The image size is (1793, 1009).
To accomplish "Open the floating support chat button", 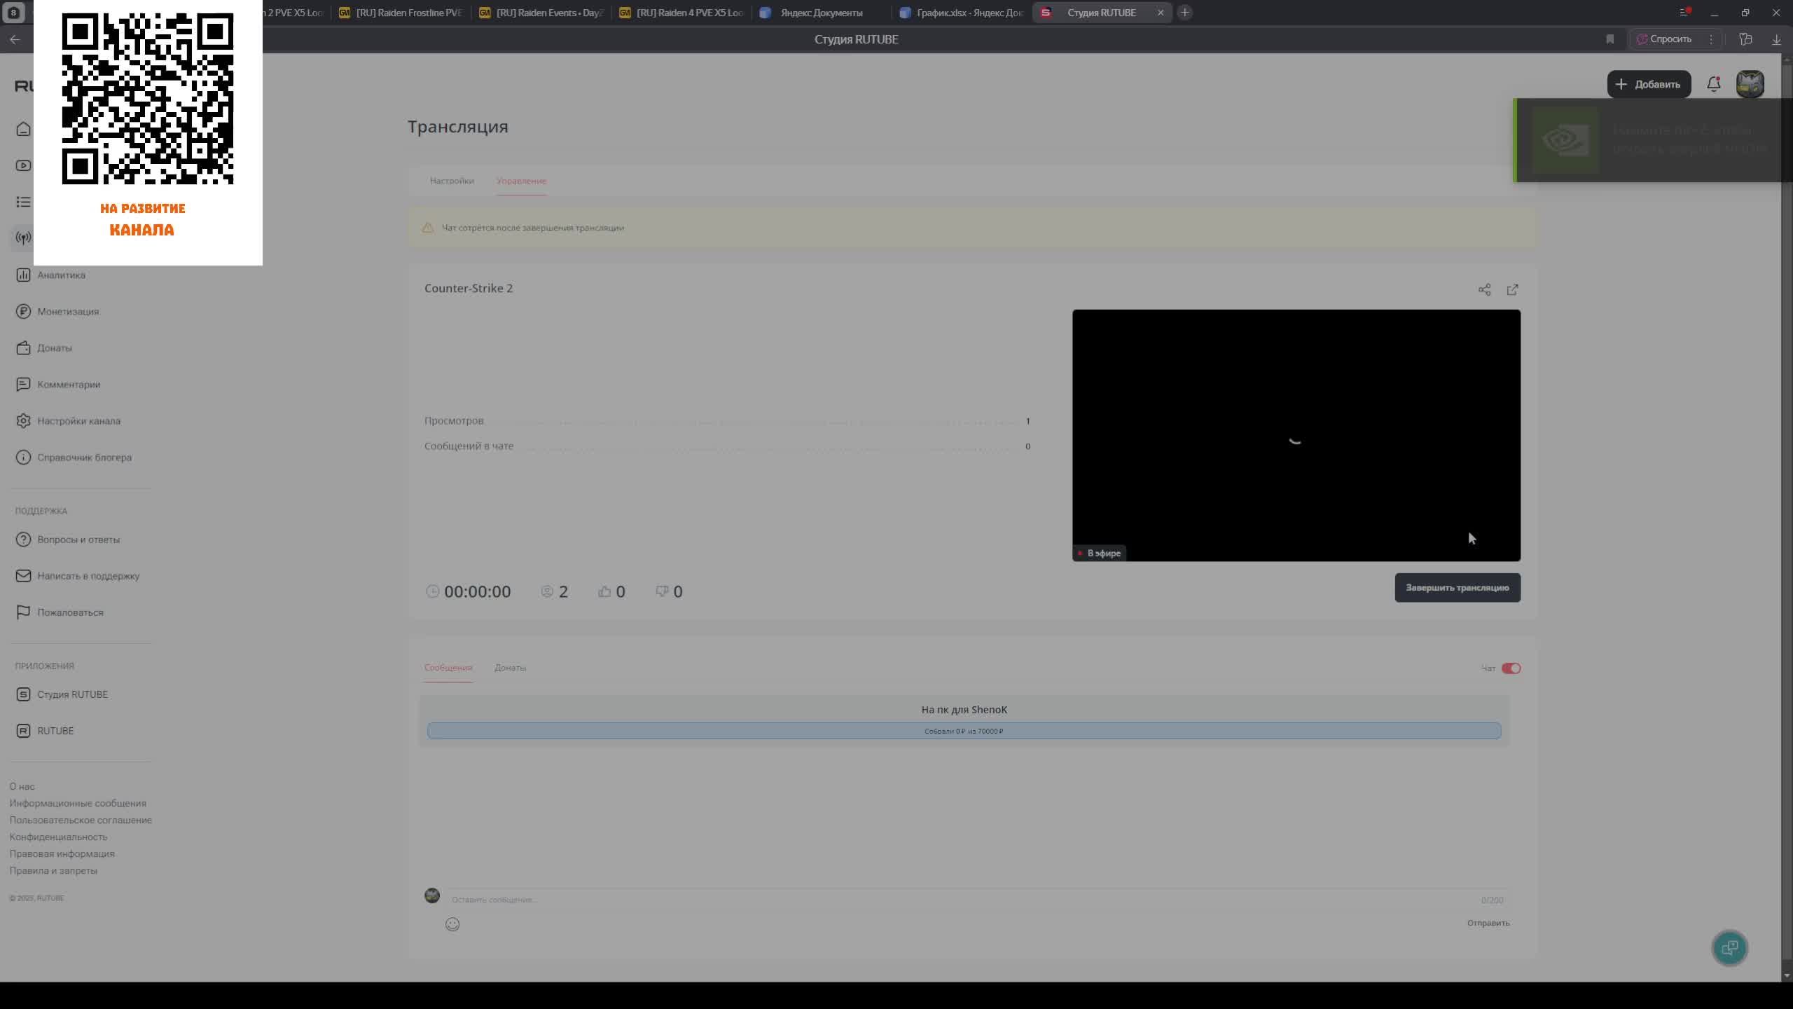I will (x=1730, y=948).
